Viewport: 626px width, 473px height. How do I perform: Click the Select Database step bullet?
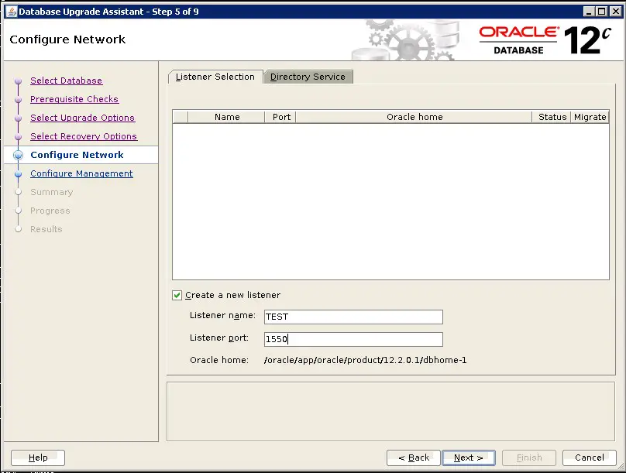point(18,81)
